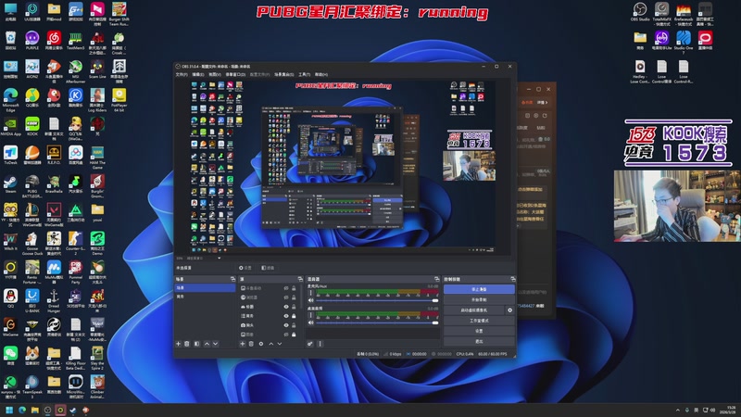This screenshot has width=741, height=417.
Task: Move selected source down in Sources panel
Action: pos(280,344)
